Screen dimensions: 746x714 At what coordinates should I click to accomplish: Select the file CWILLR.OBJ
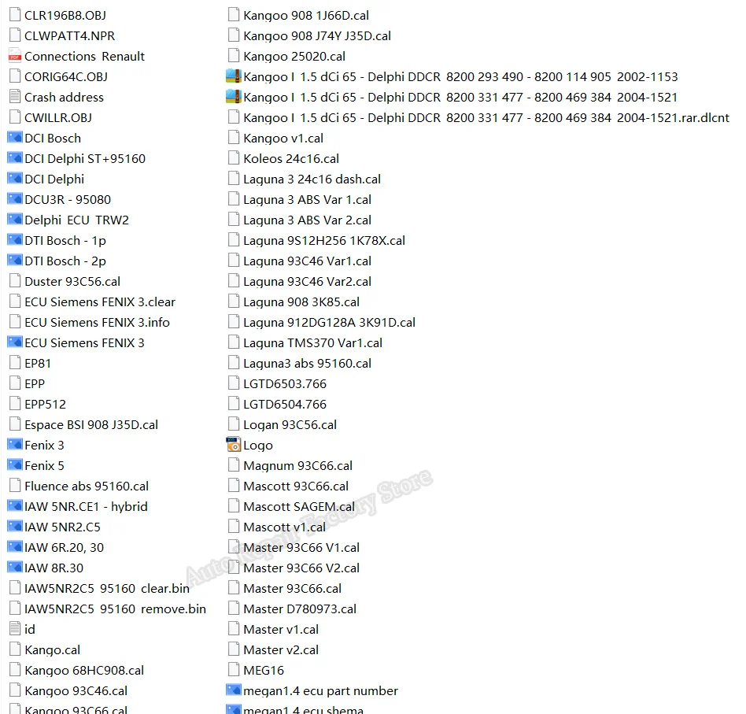coord(51,117)
